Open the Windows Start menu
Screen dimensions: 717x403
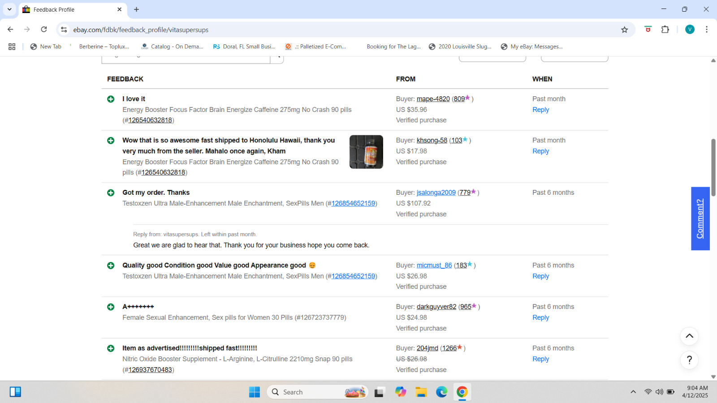pos(255,392)
